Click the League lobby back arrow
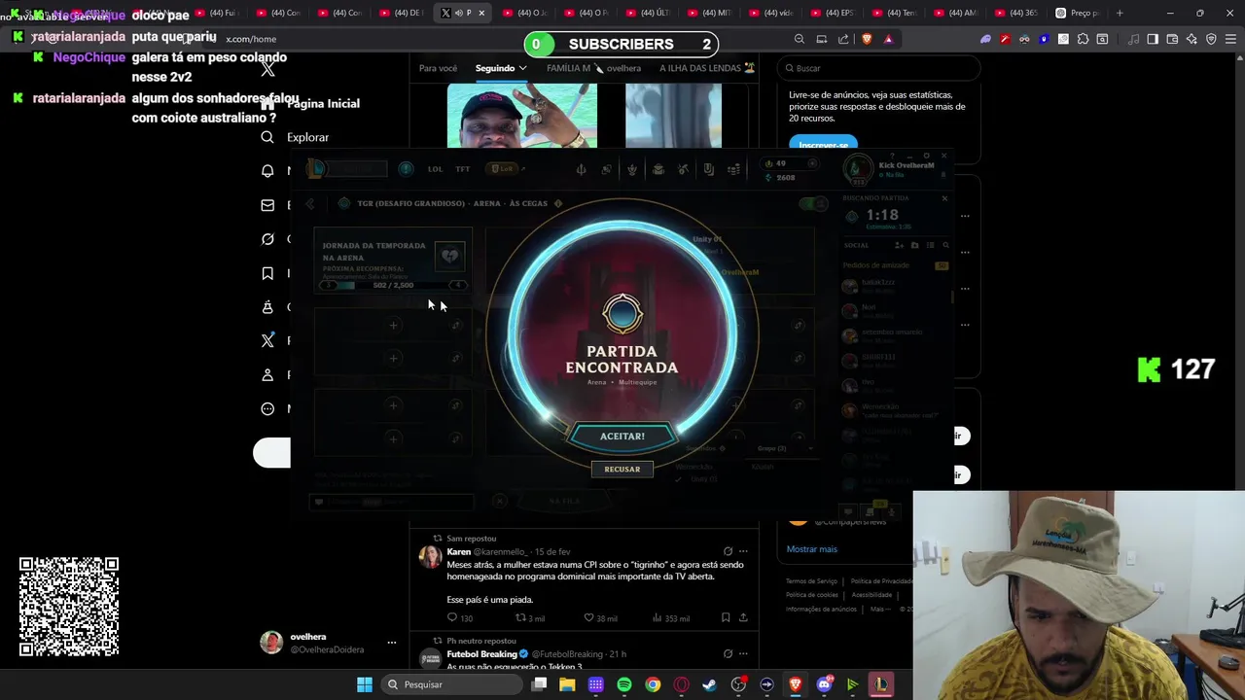The height and width of the screenshot is (700, 1245). [x=310, y=204]
